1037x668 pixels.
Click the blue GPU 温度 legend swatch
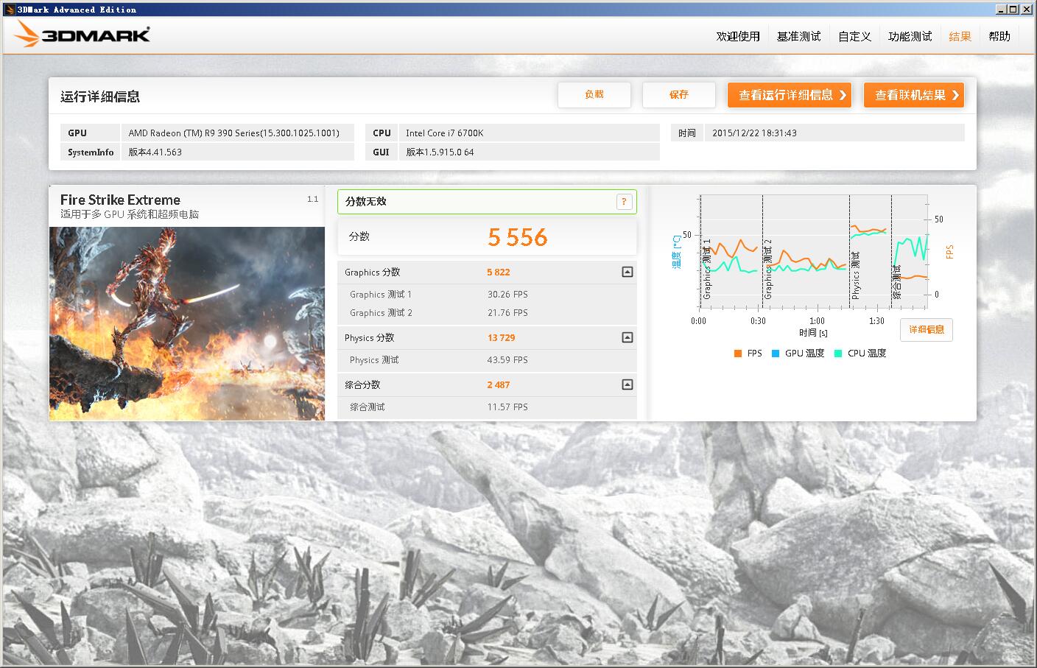pyautogui.click(x=776, y=354)
